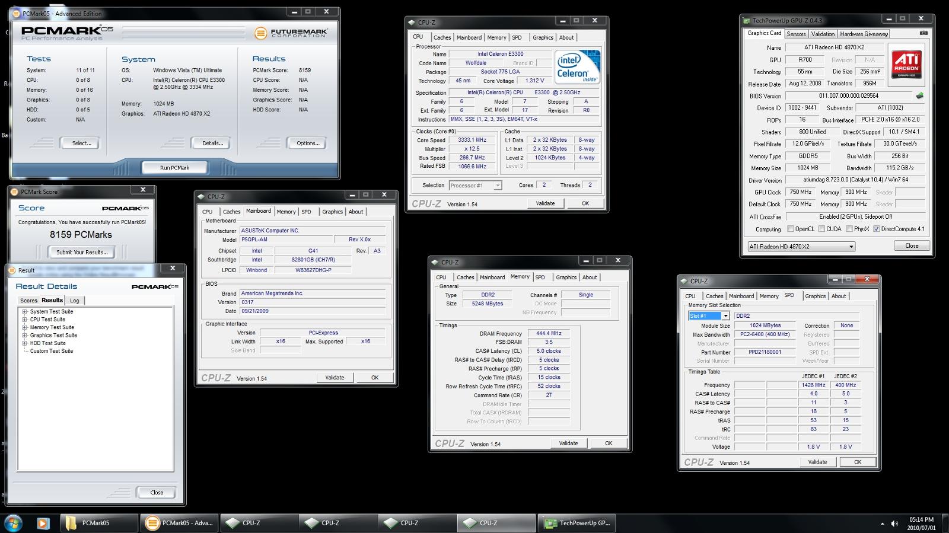Image resolution: width=949 pixels, height=533 pixels.
Task: Open Graphics tab in CPU-Z Mainboard window
Action: pyautogui.click(x=332, y=212)
